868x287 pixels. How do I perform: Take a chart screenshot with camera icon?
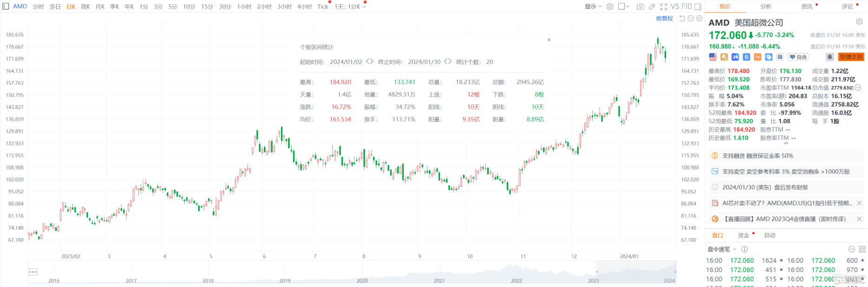point(641,7)
